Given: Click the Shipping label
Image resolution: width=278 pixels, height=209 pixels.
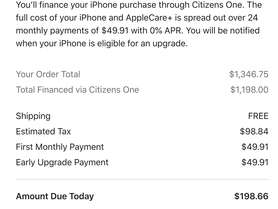Looking at the screenshot, I should click(33, 116).
